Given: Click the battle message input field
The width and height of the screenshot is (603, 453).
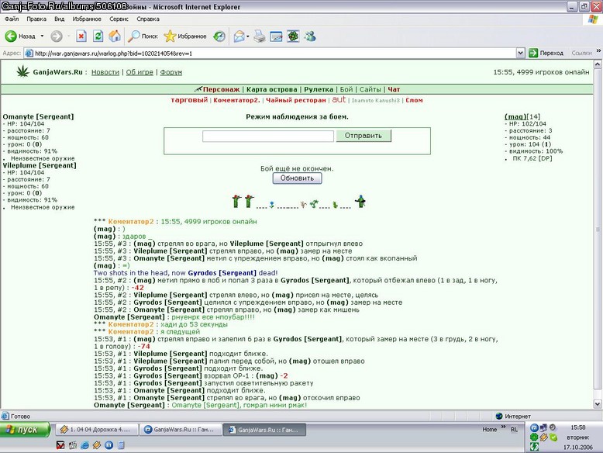Looking at the screenshot, I should (x=267, y=136).
